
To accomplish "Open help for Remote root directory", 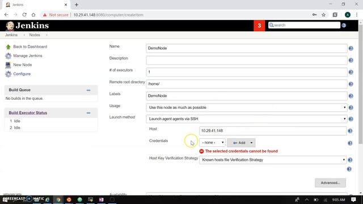I will pyautogui.click(x=351, y=84).
